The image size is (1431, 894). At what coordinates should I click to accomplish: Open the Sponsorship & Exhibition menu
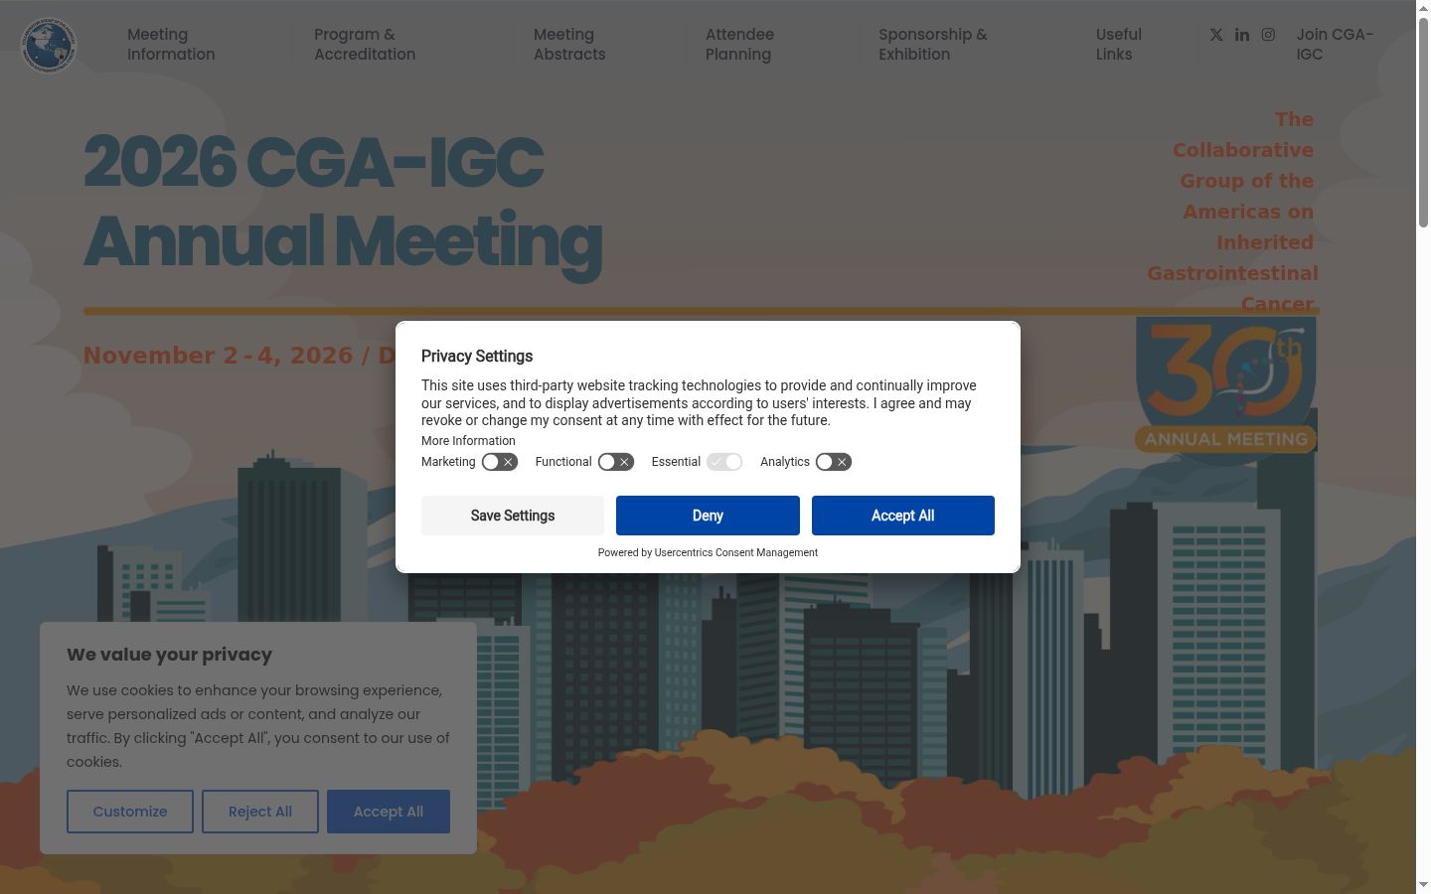pyautogui.click(x=933, y=45)
